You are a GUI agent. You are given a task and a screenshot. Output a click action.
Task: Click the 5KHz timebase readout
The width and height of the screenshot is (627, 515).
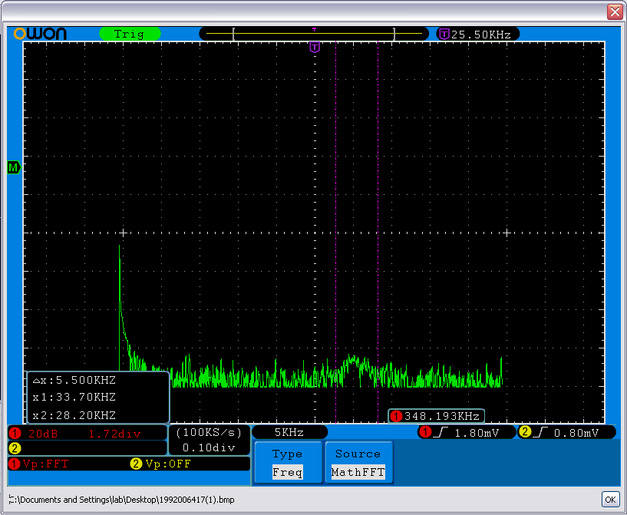pos(289,432)
